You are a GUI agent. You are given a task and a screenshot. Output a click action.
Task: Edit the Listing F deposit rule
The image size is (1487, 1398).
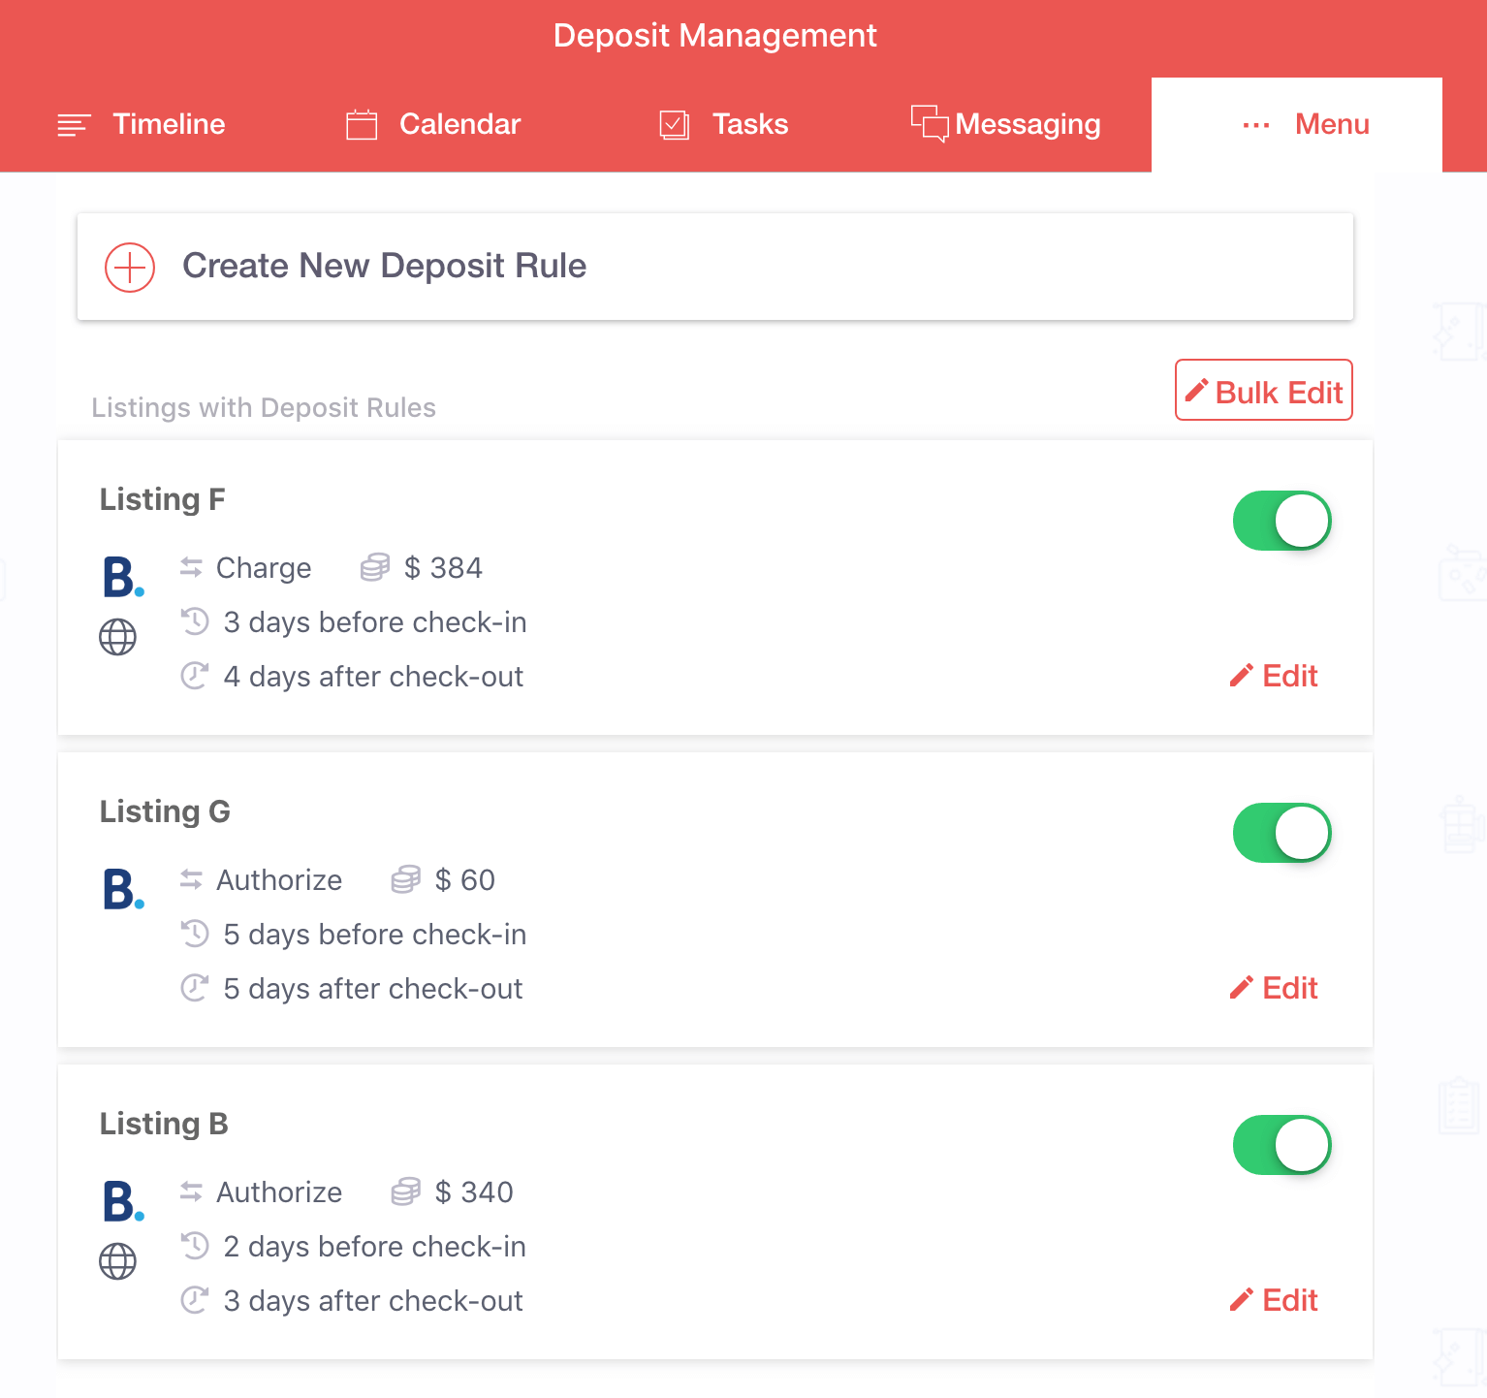(1274, 676)
